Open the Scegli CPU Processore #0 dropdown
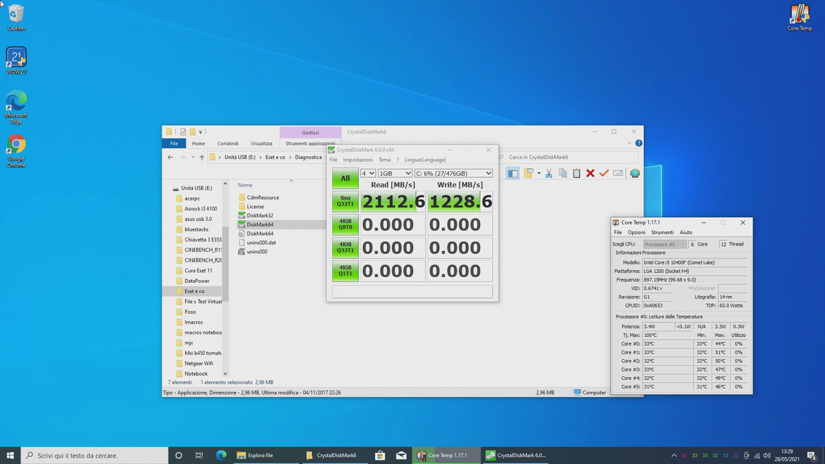Image resolution: width=825 pixels, height=464 pixels. pyautogui.click(x=665, y=244)
